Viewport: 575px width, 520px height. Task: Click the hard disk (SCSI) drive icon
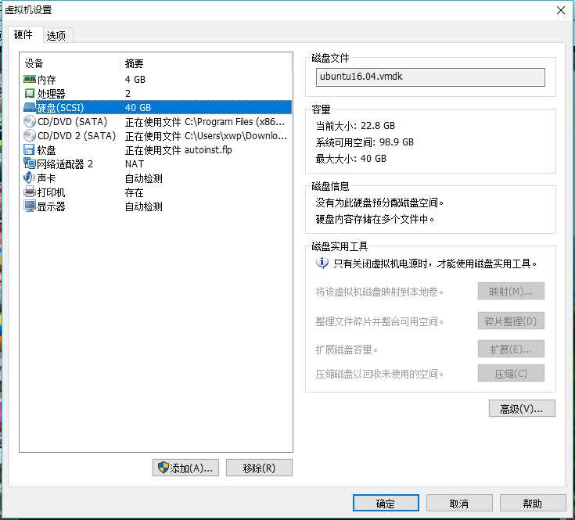point(30,107)
